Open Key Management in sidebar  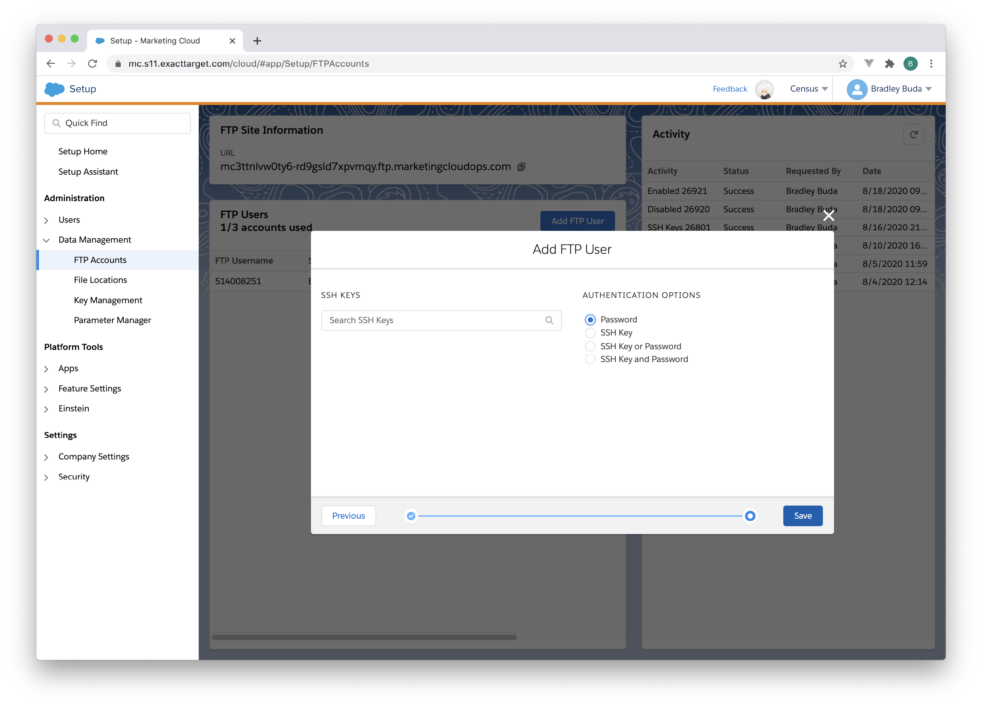point(108,300)
